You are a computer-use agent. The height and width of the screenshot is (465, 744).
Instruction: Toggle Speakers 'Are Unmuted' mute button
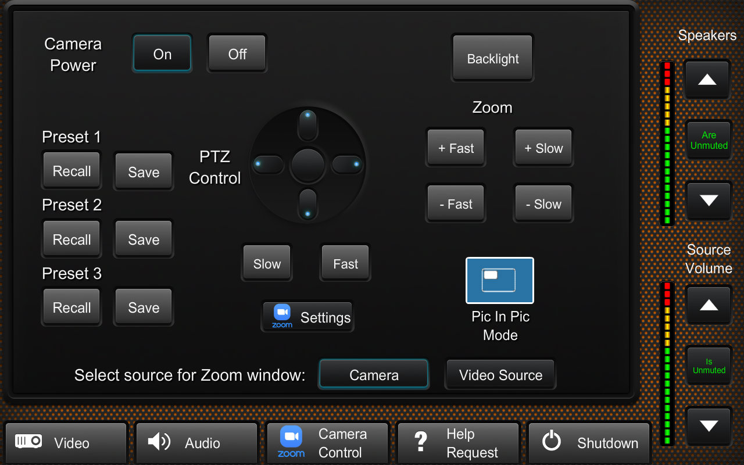click(x=709, y=139)
